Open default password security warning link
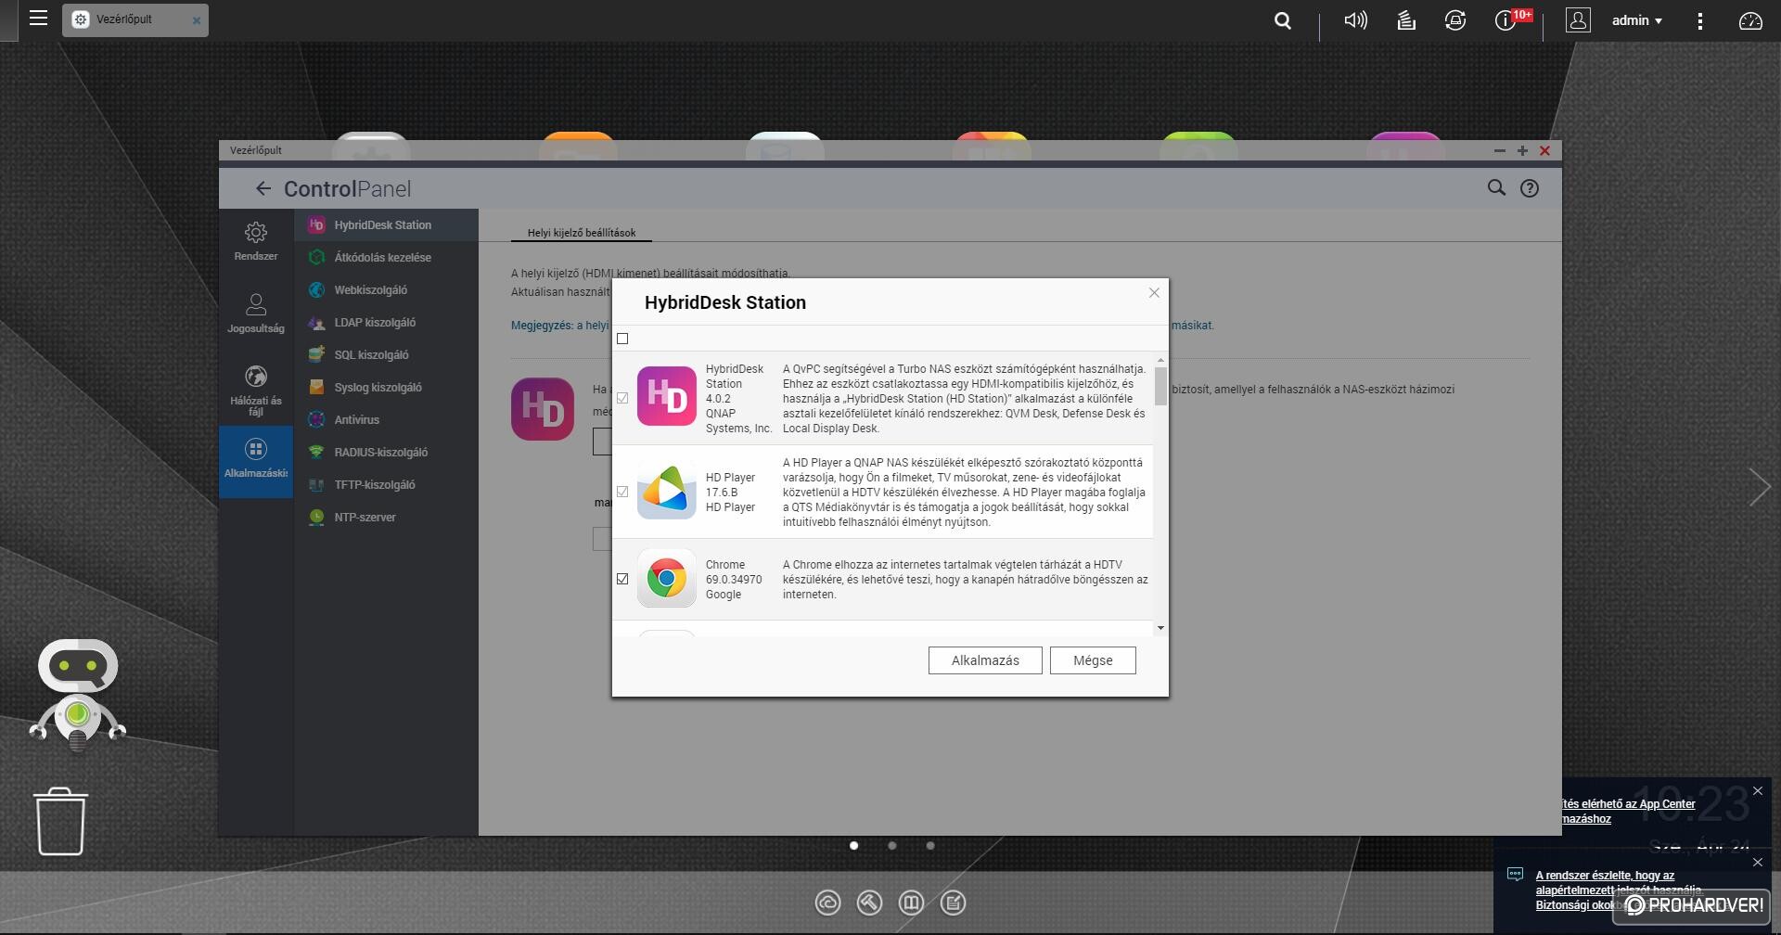Viewport: 1781px width, 935px height. (1619, 890)
